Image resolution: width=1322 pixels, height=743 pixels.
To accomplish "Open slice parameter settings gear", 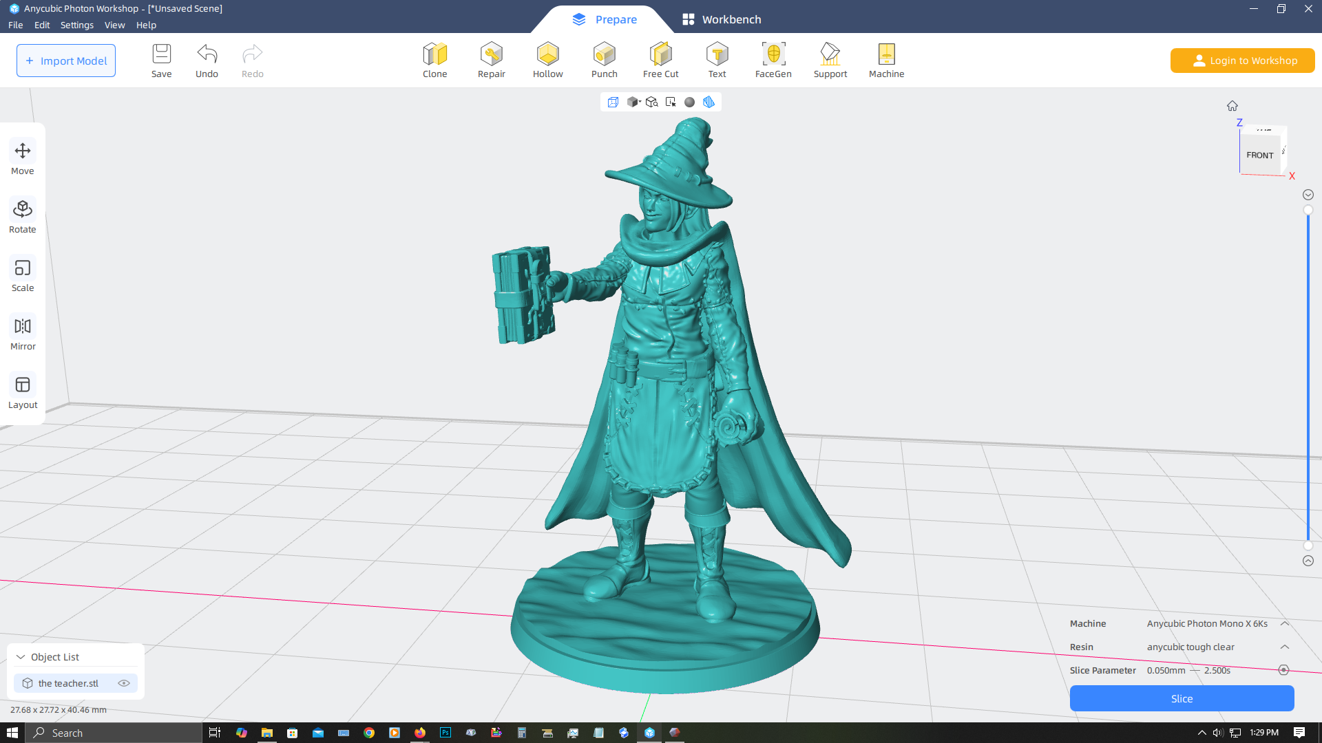I will point(1283,670).
